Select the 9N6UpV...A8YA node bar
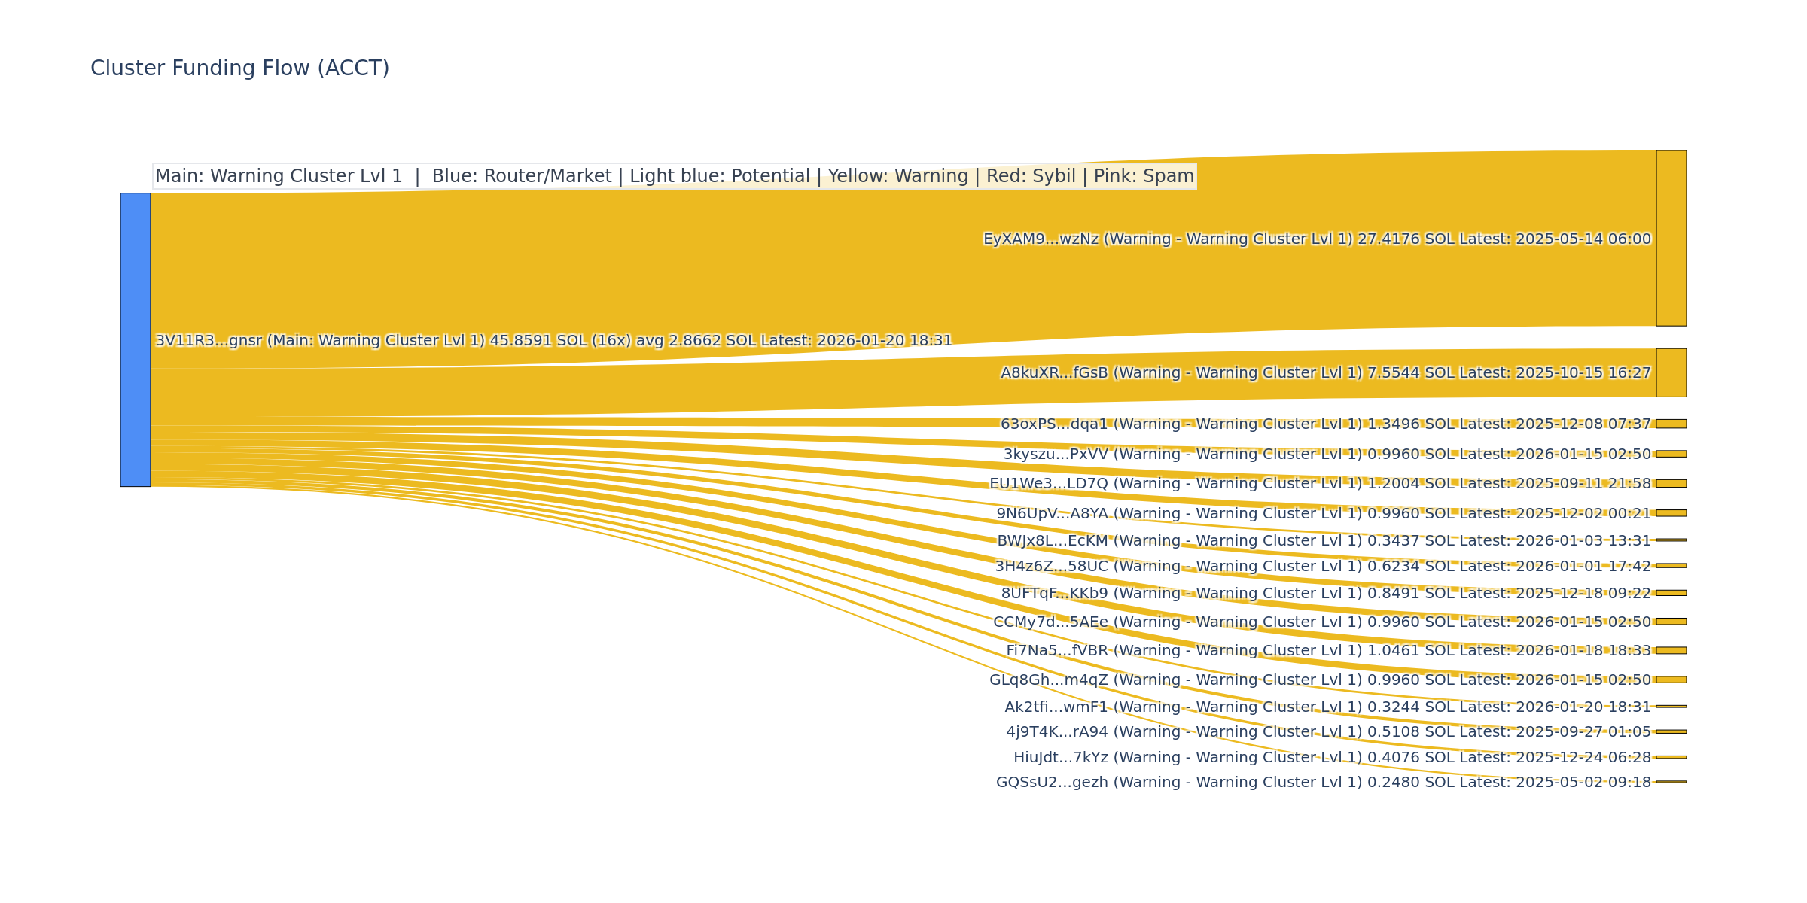This screenshot has width=1807, height=903. 1671,513
